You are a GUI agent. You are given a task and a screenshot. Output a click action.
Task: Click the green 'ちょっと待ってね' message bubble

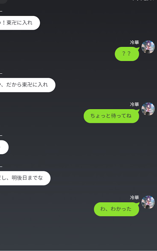click(x=111, y=116)
